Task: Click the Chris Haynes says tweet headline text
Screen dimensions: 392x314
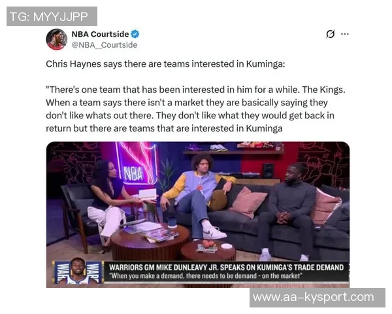Action: (x=165, y=64)
